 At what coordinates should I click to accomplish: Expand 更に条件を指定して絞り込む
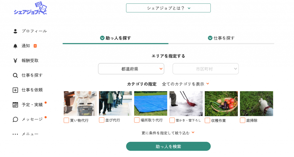tap(168, 133)
